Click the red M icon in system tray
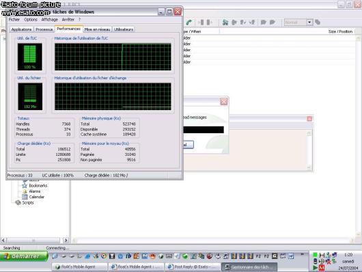362x272 pixels. [322, 268]
